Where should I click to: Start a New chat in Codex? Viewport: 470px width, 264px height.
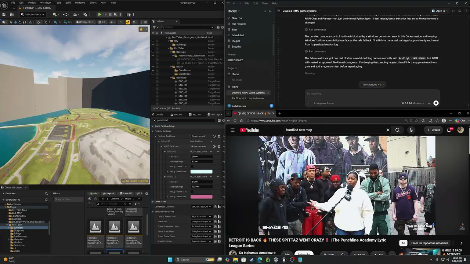(x=237, y=18)
